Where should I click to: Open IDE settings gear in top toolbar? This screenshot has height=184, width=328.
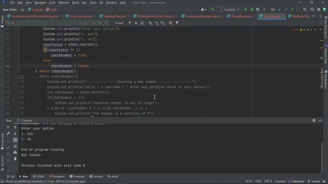click(319, 10)
